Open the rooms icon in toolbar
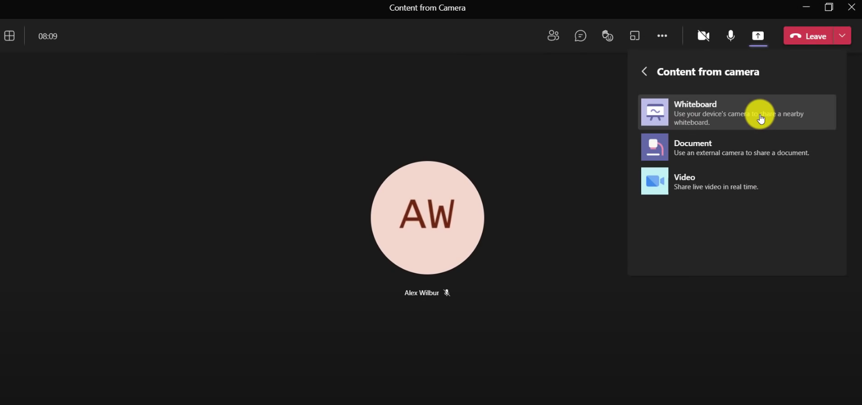The height and width of the screenshot is (405, 862). 635,36
